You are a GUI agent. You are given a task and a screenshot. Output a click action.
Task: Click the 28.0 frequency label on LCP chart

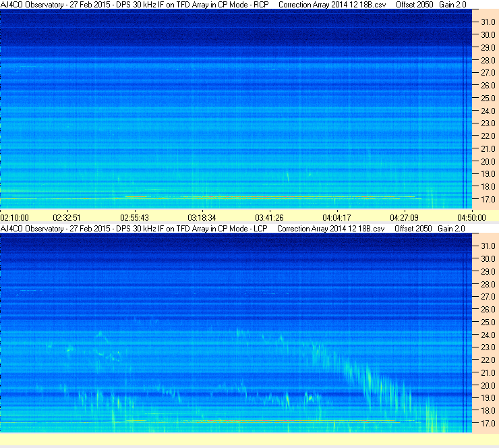pos(488,284)
